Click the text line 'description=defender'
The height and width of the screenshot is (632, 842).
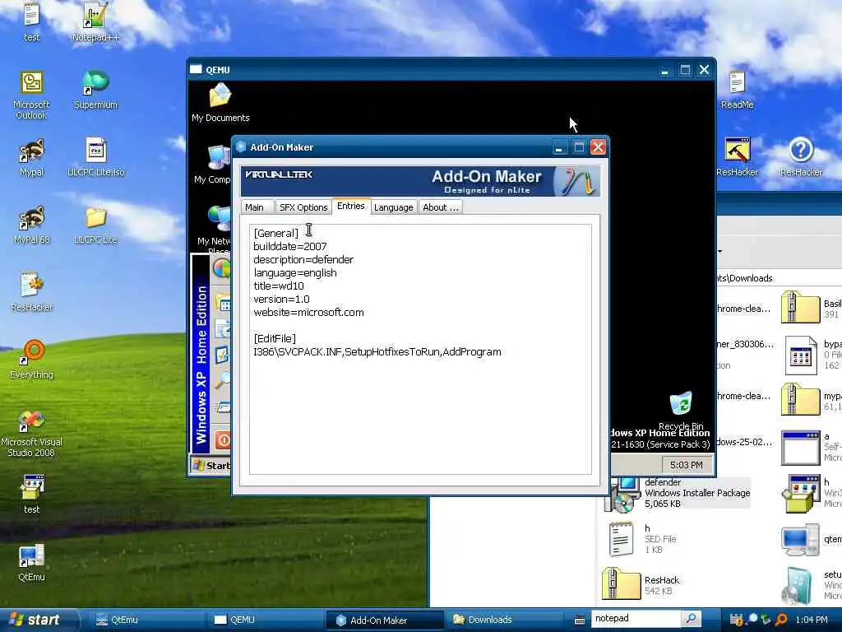pyautogui.click(x=303, y=259)
